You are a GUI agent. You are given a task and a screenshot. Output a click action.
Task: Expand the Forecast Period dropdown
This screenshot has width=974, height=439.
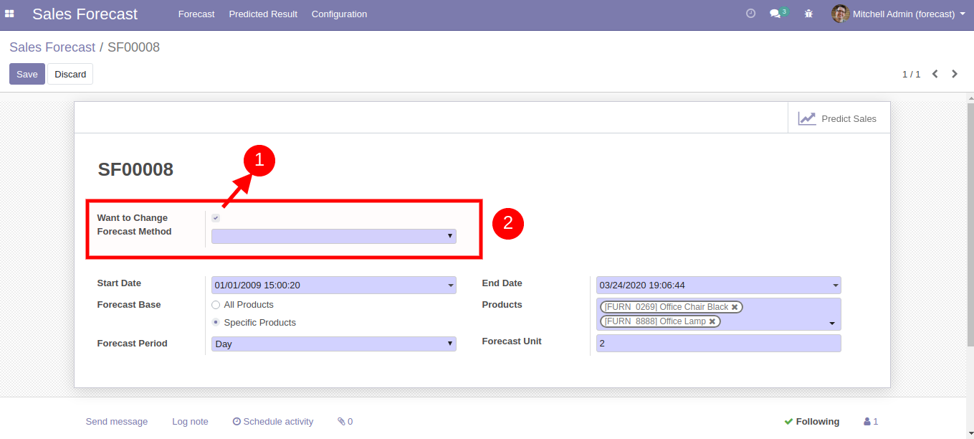tap(333, 344)
